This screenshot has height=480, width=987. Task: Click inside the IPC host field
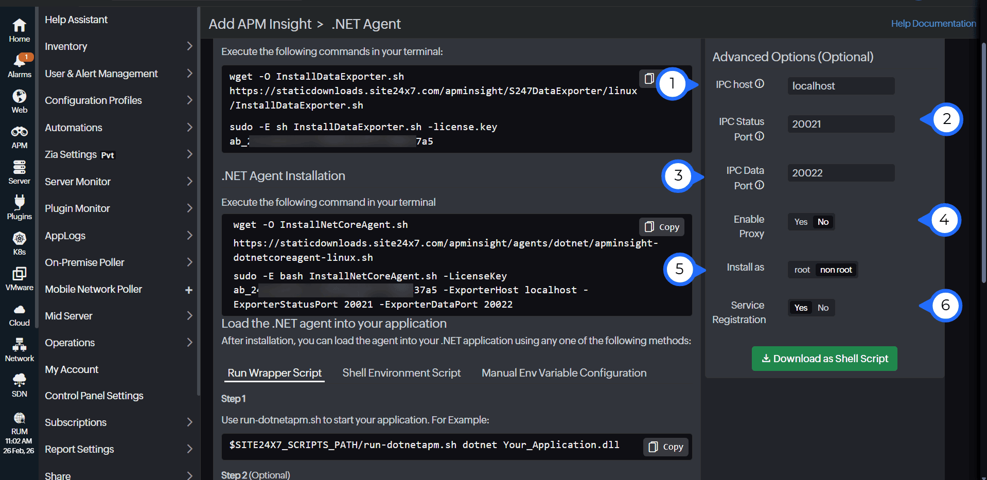point(840,85)
